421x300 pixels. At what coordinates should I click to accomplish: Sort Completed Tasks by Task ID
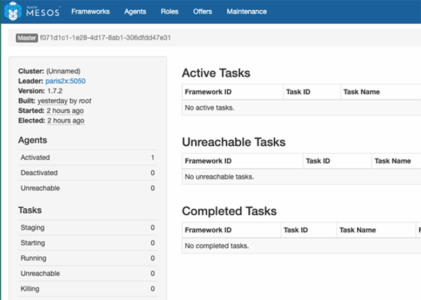295,230
